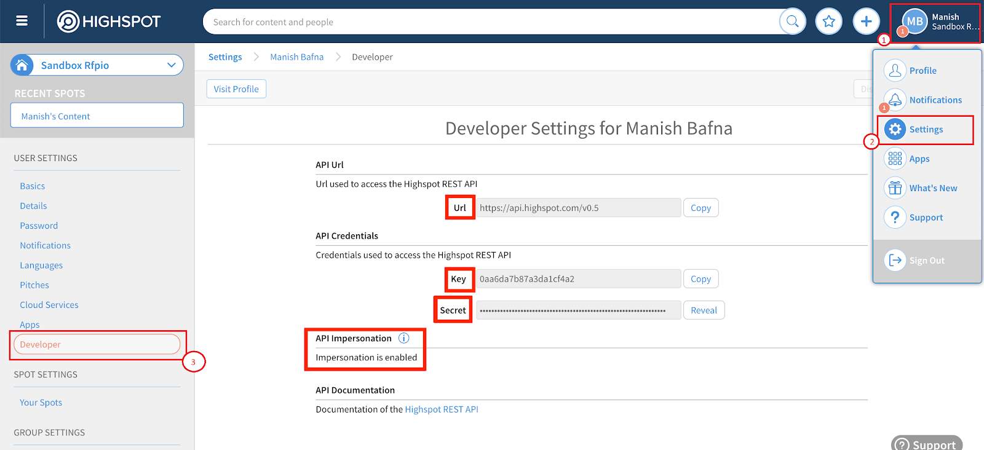Choose Sign Out from the user menu
Screen dimensions: 984x450
coord(926,261)
